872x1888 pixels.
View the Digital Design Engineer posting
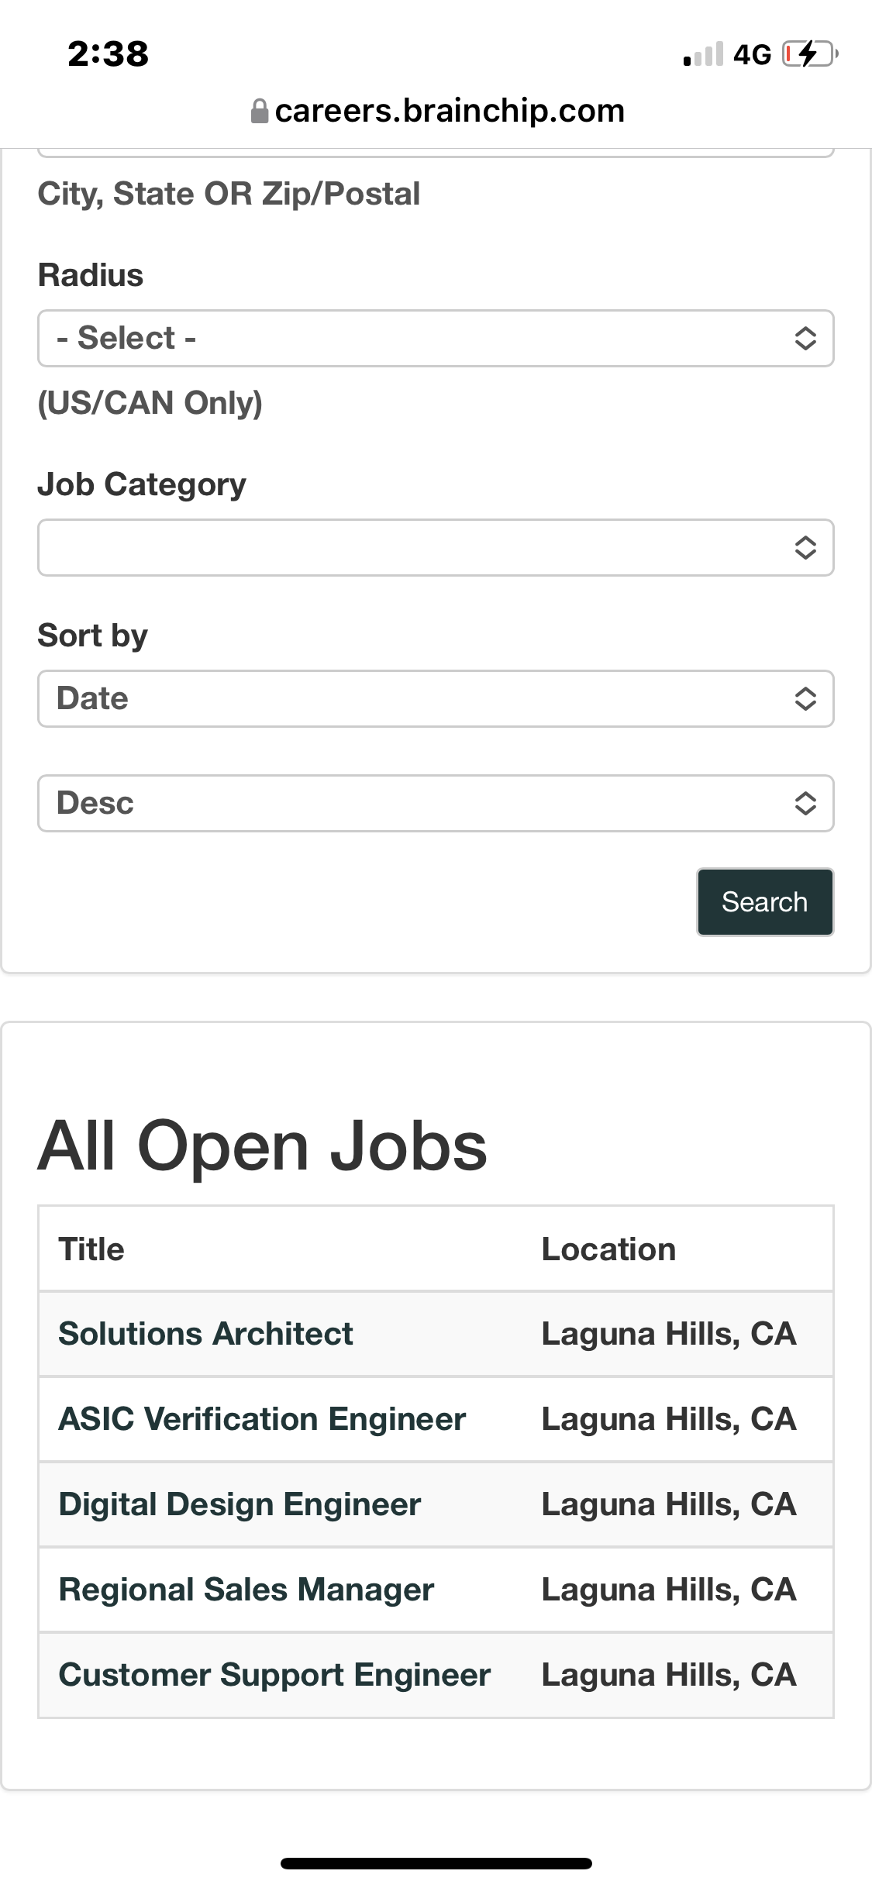[240, 1504]
